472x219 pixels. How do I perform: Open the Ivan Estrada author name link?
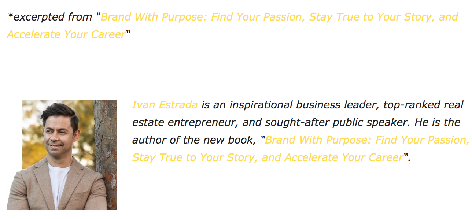165,105
